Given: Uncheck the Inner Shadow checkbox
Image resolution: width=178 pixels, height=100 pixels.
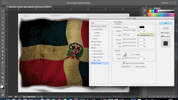Looking at the screenshot, I should pyautogui.click(x=92, y=42).
